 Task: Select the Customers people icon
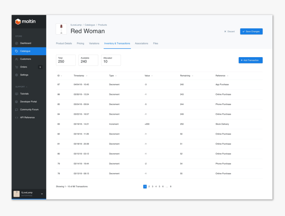pos(17,59)
